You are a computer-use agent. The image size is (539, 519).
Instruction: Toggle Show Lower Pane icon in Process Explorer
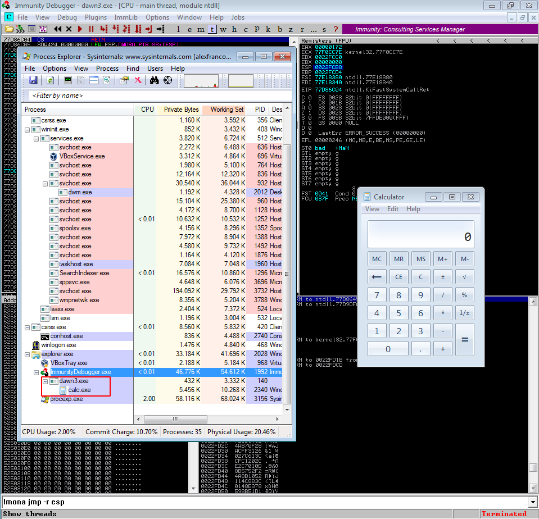(x=94, y=80)
